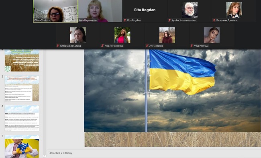This screenshot has width=261, height=158.
Task: Click Артём Колониченко's profile picture
Action: point(190,10)
